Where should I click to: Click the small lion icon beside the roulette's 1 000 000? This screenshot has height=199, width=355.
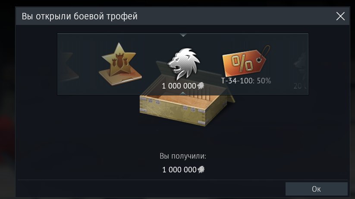point(201,86)
